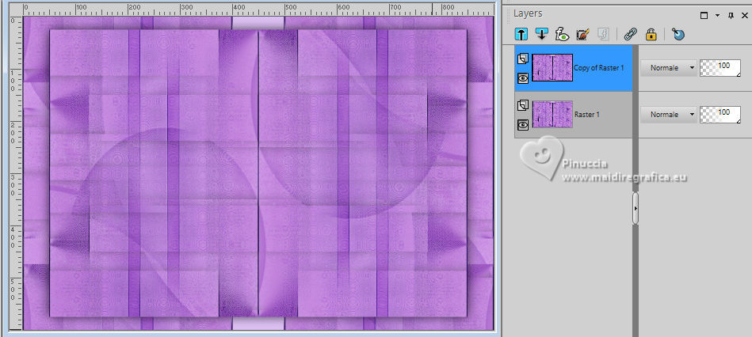The width and height of the screenshot is (752, 337).
Task: Maximize the Layers palette
Action: coord(704,15)
